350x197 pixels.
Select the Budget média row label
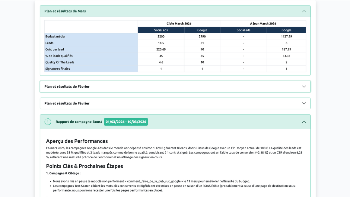tap(55, 37)
